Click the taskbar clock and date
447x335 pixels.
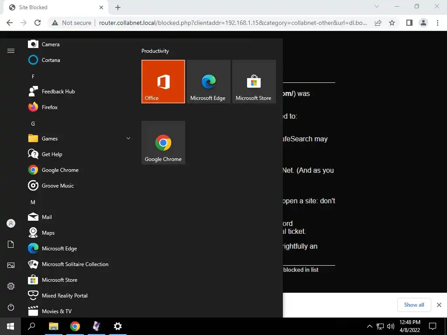coord(409,326)
